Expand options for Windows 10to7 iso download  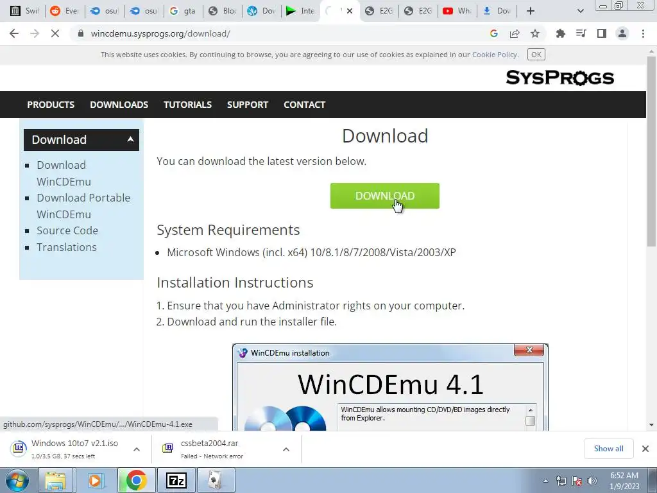point(137,449)
